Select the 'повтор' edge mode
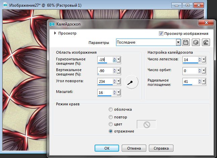The image size is (217, 158). (111, 117)
